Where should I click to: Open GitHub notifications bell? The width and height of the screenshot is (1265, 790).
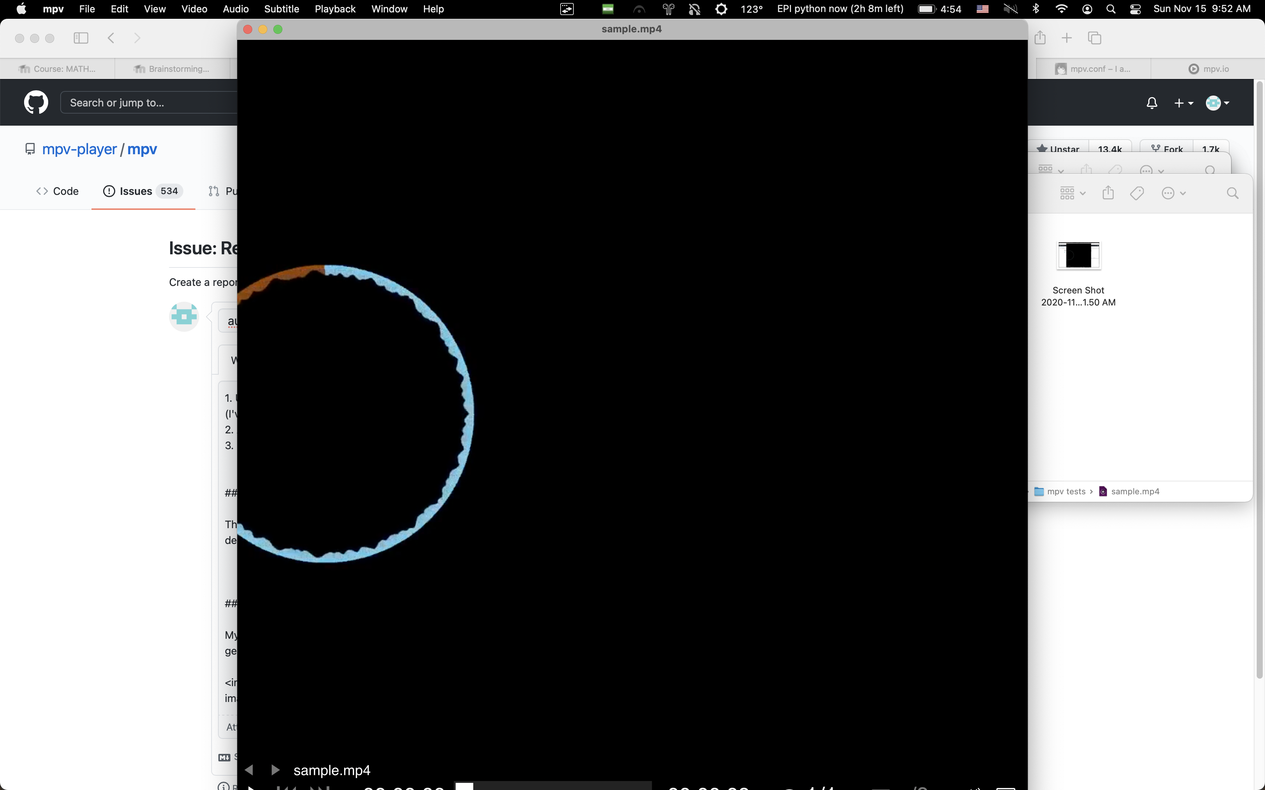tap(1152, 103)
